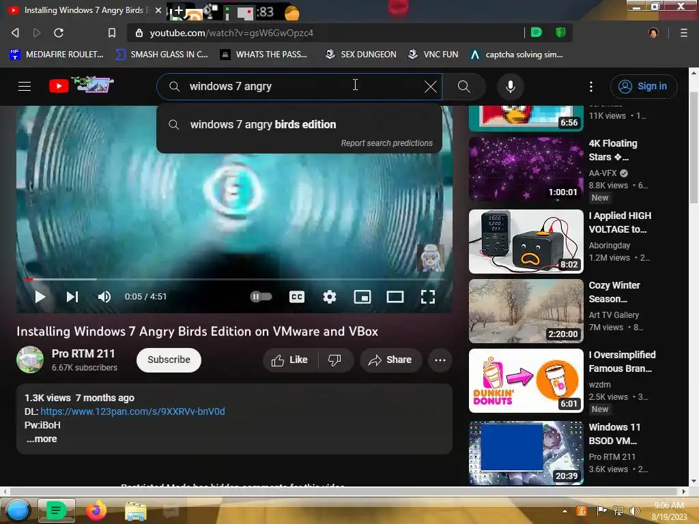Screen dimensions: 699x524
Task: Open Windows Explorer from the taskbar
Action: coord(135,511)
